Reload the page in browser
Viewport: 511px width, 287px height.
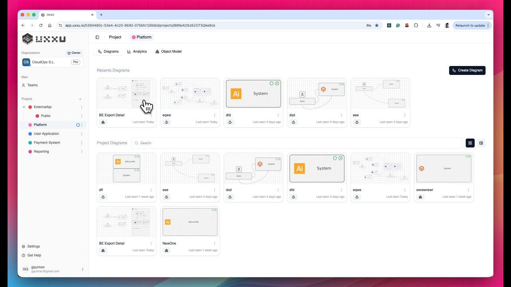(41, 25)
